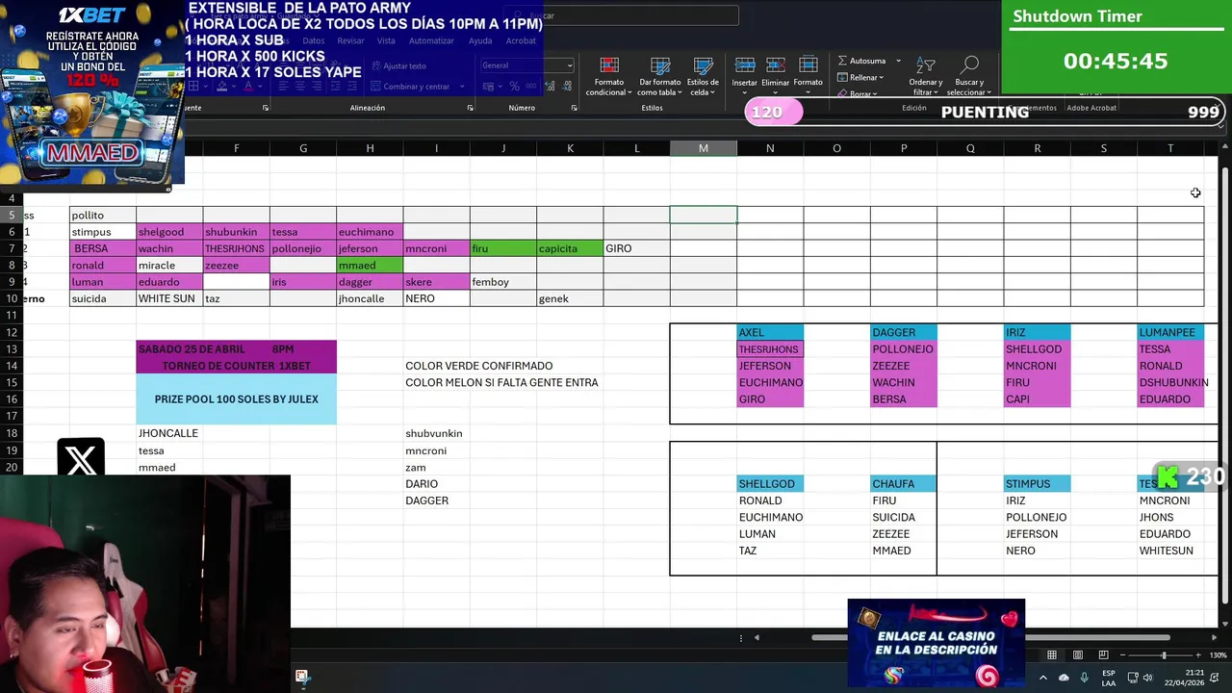Open OneDrive cloud tray icon

tap(1064, 678)
